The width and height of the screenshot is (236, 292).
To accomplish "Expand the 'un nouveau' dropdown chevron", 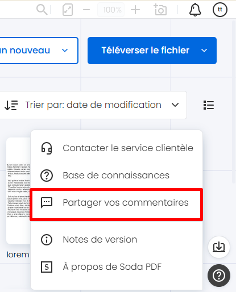I will pos(65,51).
